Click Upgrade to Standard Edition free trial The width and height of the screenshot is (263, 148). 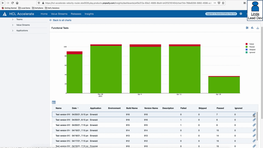pos(221,14)
